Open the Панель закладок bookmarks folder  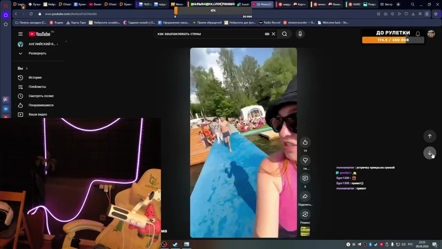coord(31,22)
